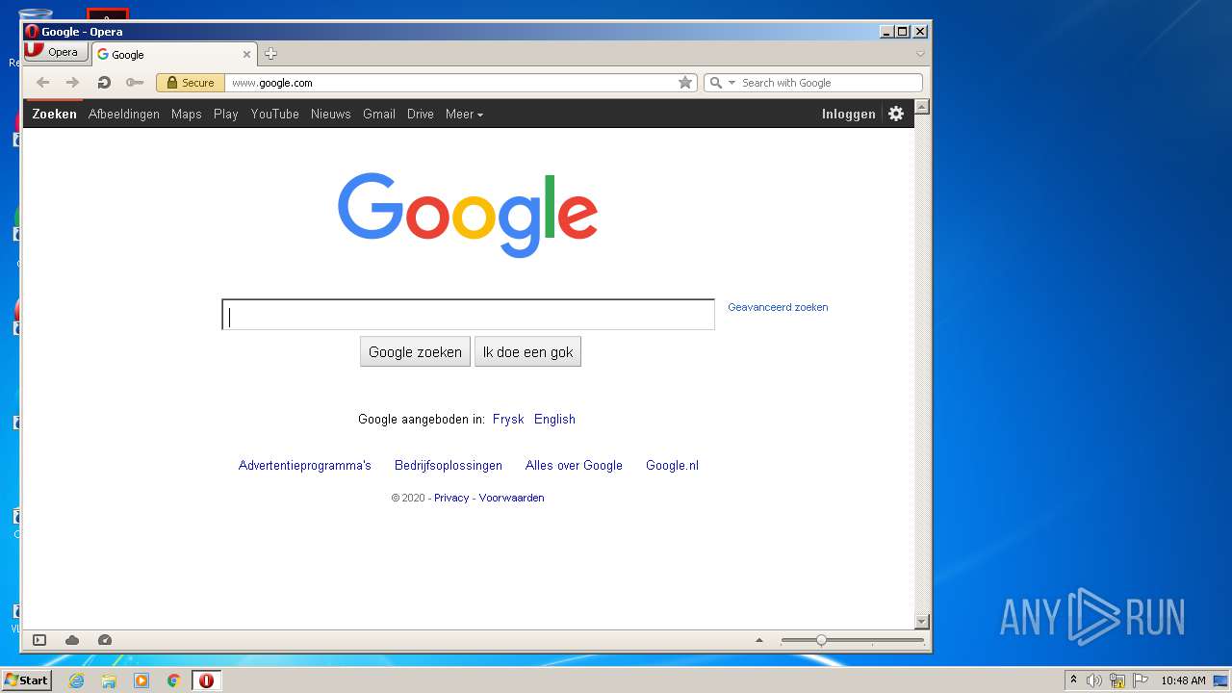Click the scrollbar up arrow
Image resolution: width=1232 pixels, height=693 pixels.
(x=922, y=107)
